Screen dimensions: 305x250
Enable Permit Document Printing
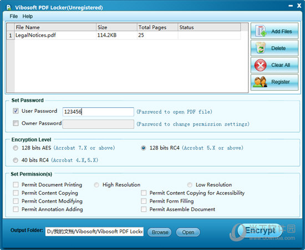(16, 184)
